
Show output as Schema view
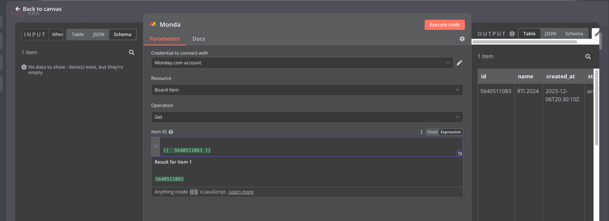574,34
